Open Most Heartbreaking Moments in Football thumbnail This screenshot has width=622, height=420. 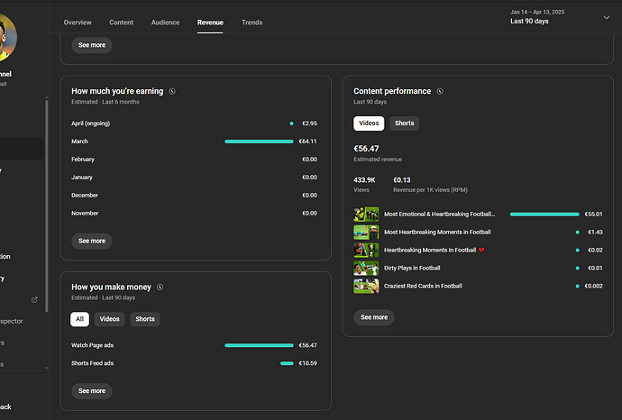click(366, 233)
